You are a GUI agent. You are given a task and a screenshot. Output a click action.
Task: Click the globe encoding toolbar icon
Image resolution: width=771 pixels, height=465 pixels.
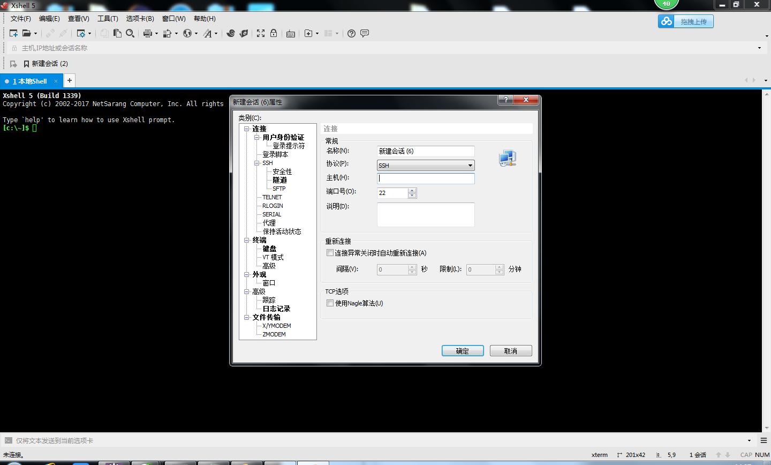point(187,33)
